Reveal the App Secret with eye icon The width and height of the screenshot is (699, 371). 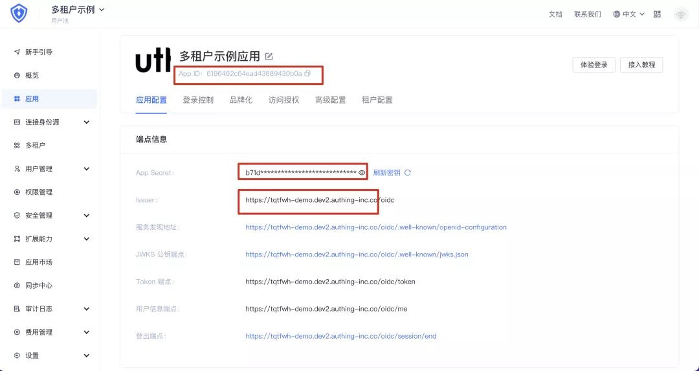click(362, 173)
